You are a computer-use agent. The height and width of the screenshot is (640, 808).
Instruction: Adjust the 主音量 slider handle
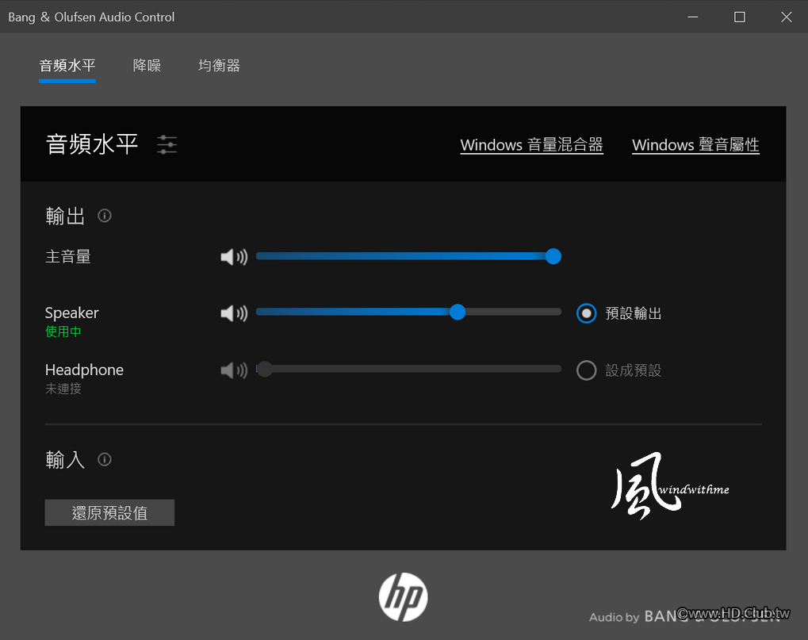click(553, 256)
